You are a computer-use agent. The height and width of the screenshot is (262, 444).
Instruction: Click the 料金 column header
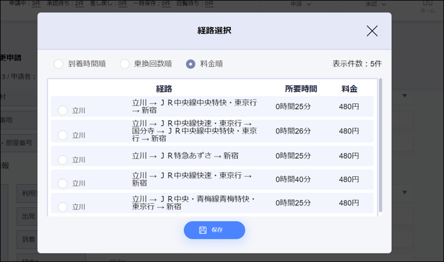click(349, 89)
